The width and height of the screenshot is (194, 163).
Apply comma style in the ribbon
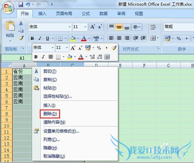click(187, 39)
